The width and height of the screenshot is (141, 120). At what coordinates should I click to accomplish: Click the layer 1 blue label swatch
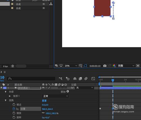click(x=5, y=88)
